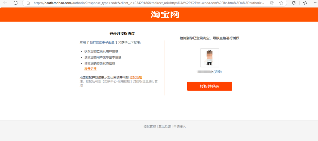Image resolution: width=318 pixels, height=141 pixels.
Task: Click the blurred username beside 切换
Action: (205, 72)
